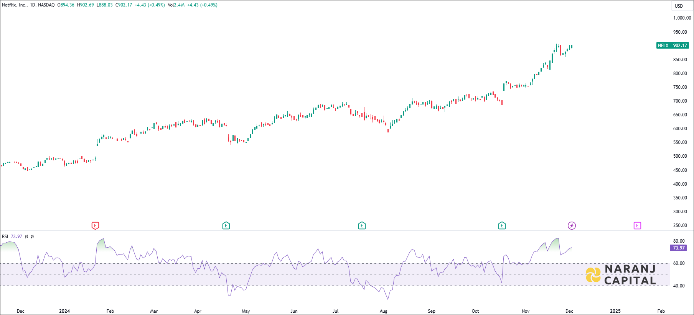Click the 1,000.00 price axis label

682,18
